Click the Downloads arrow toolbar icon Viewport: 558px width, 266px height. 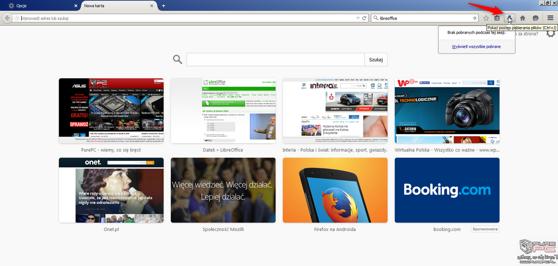click(x=510, y=18)
